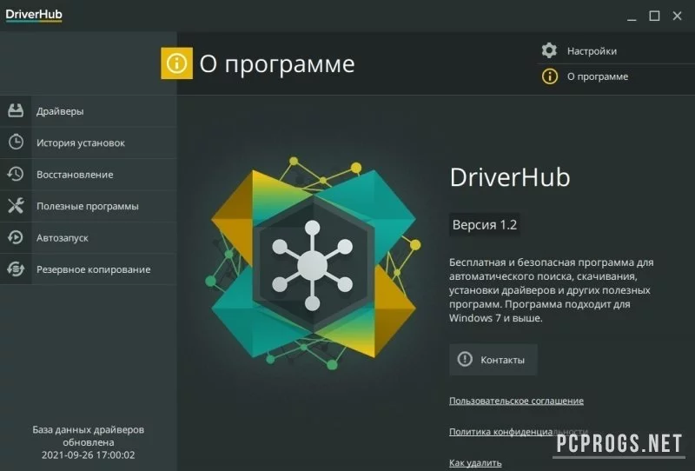
Task: Click the Резервное копирование backup icon
Action: click(16, 269)
